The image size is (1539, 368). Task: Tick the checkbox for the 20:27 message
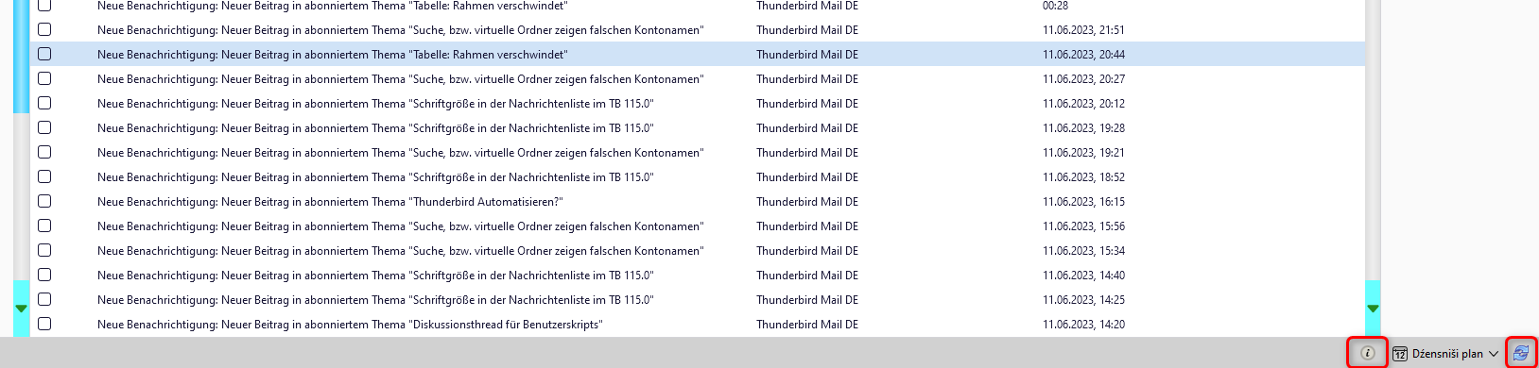coord(44,78)
